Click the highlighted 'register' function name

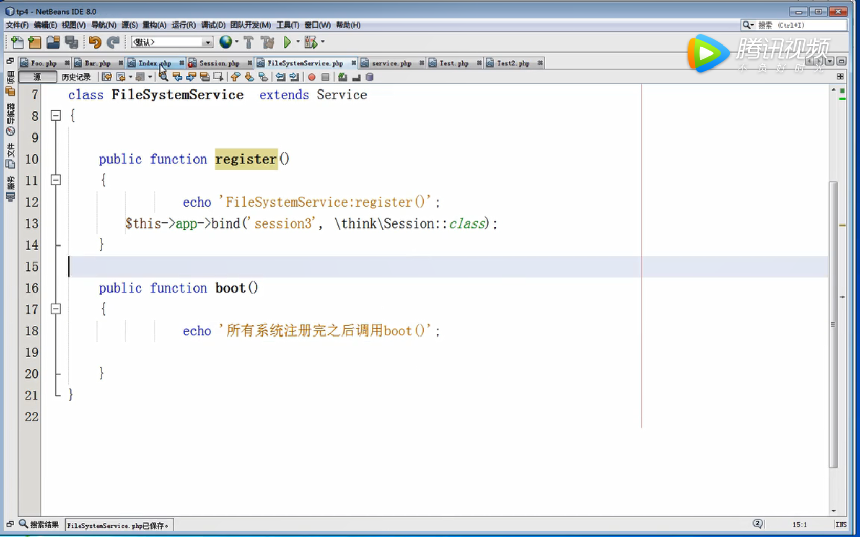click(x=246, y=159)
